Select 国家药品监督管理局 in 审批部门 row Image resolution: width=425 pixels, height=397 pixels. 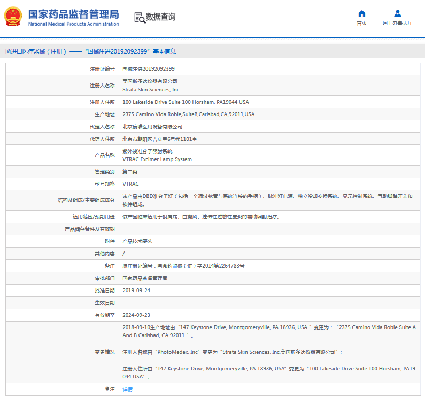pyautogui.click(x=145, y=278)
